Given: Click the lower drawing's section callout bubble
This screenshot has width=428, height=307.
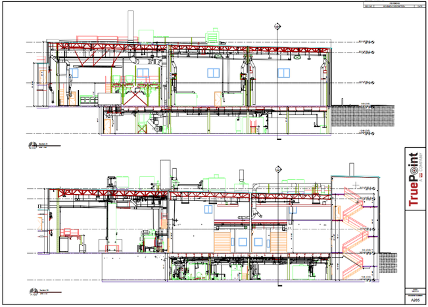Looking at the screenshot, I should point(278,170).
